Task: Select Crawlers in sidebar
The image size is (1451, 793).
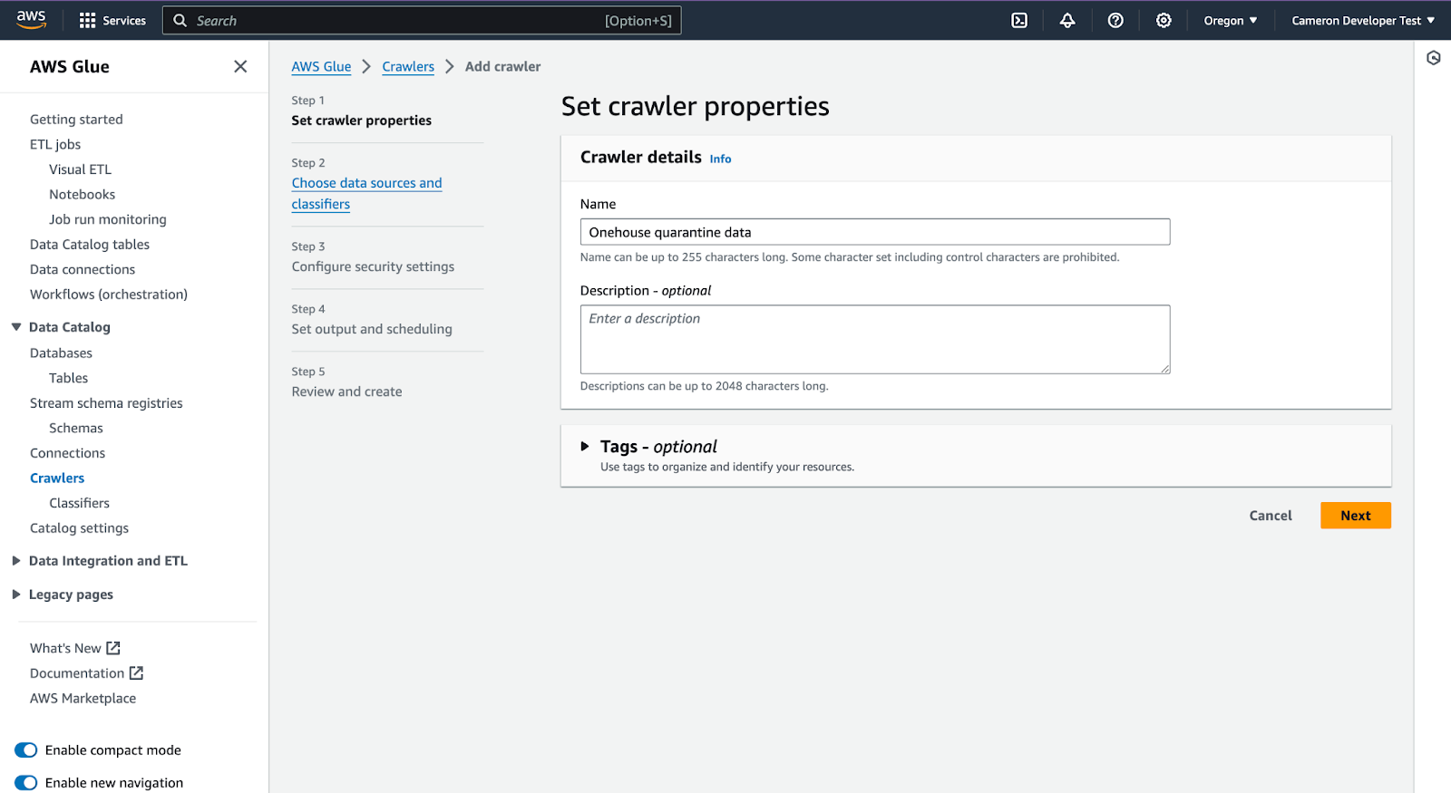Action: pyautogui.click(x=57, y=479)
